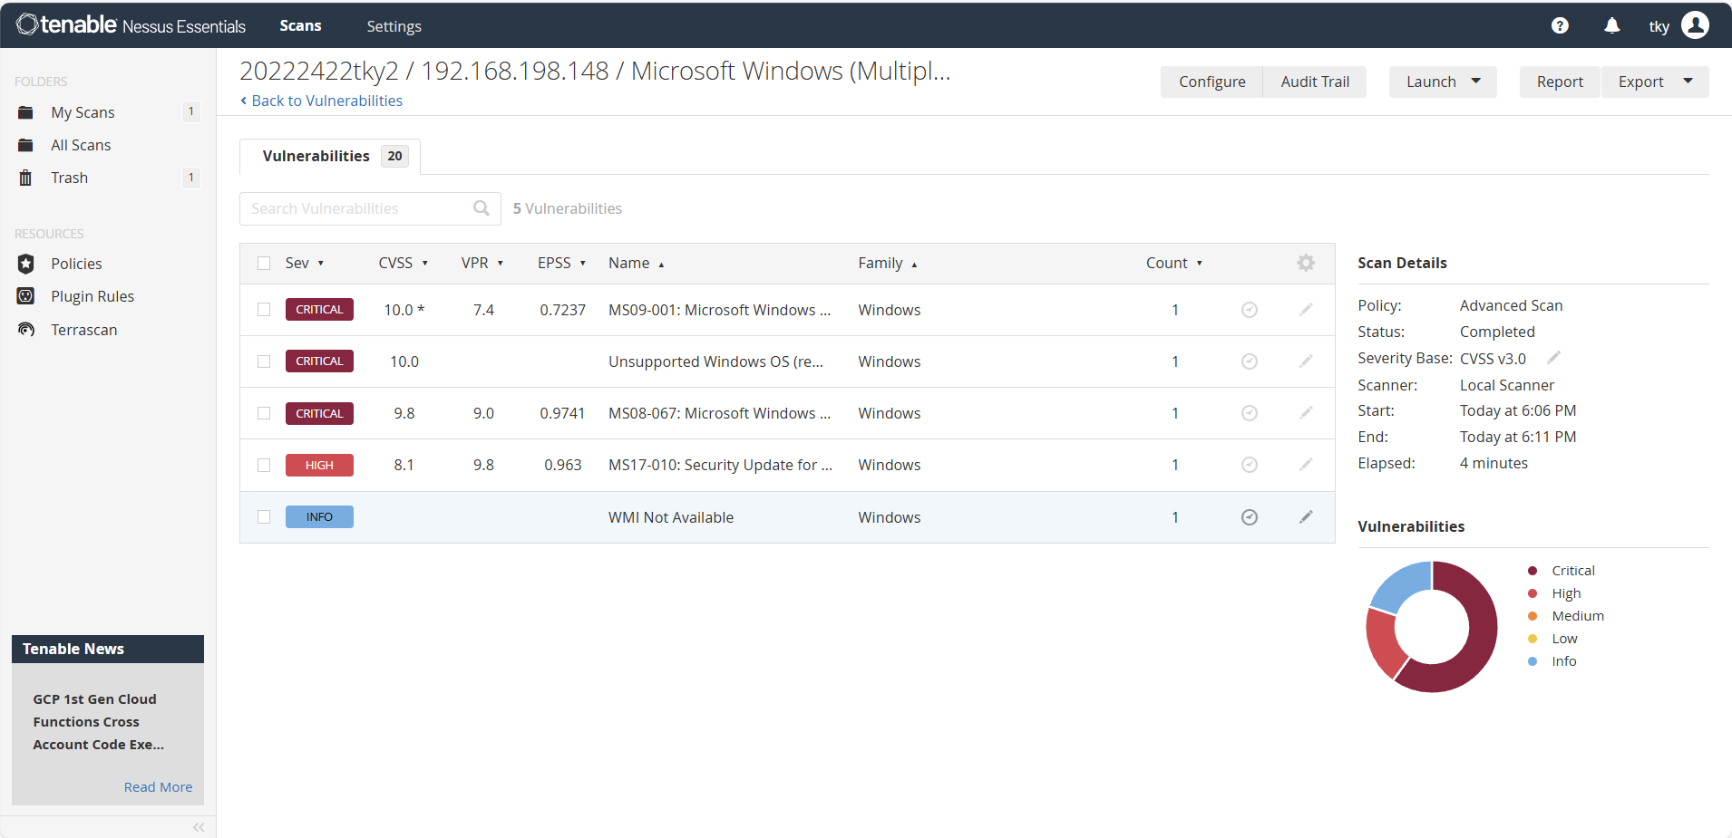Open the Scans top menu
Viewport: 1732px width, 838px height.
click(x=300, y=25)
